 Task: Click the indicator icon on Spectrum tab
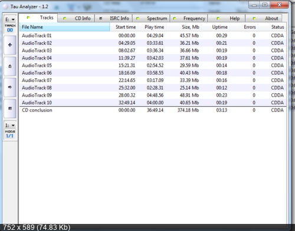coord(137,18)
